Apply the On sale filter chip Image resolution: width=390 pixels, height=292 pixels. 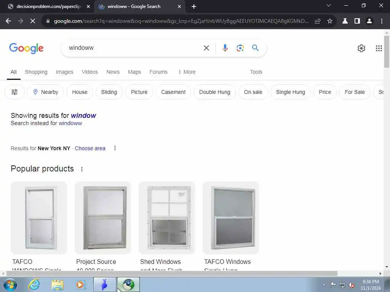253,92
